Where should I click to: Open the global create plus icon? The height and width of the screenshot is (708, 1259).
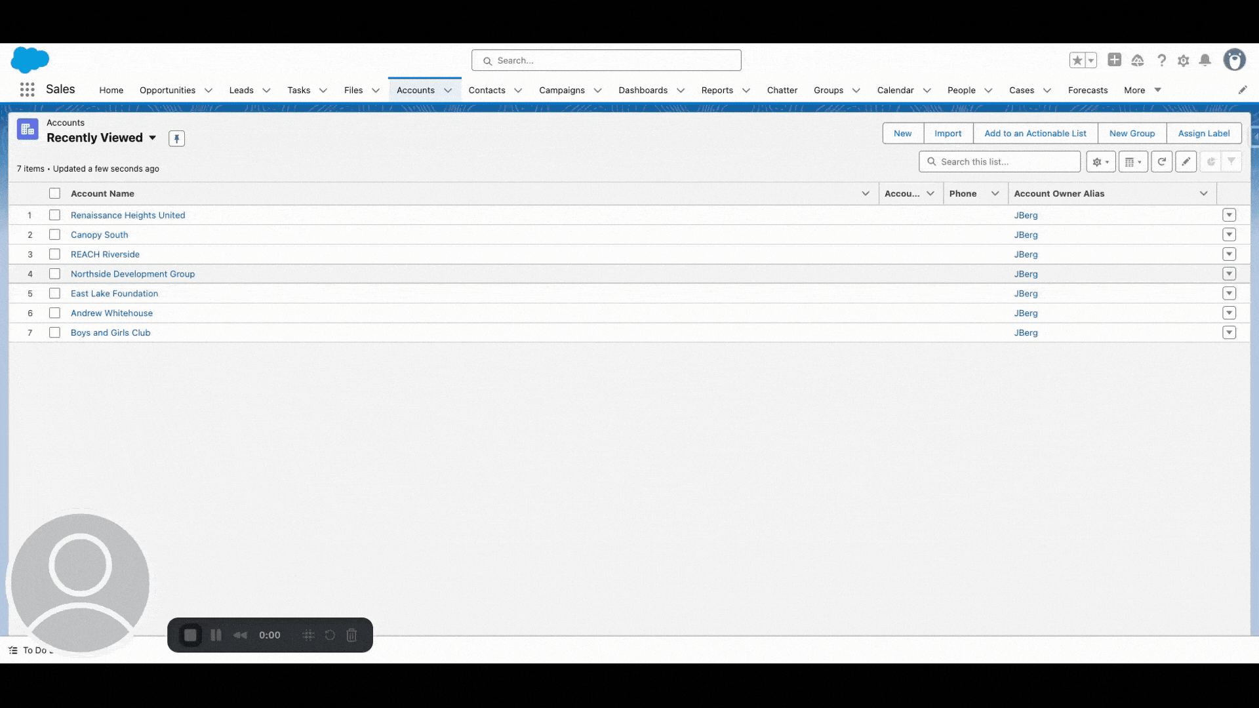(x=1114, y=60)
